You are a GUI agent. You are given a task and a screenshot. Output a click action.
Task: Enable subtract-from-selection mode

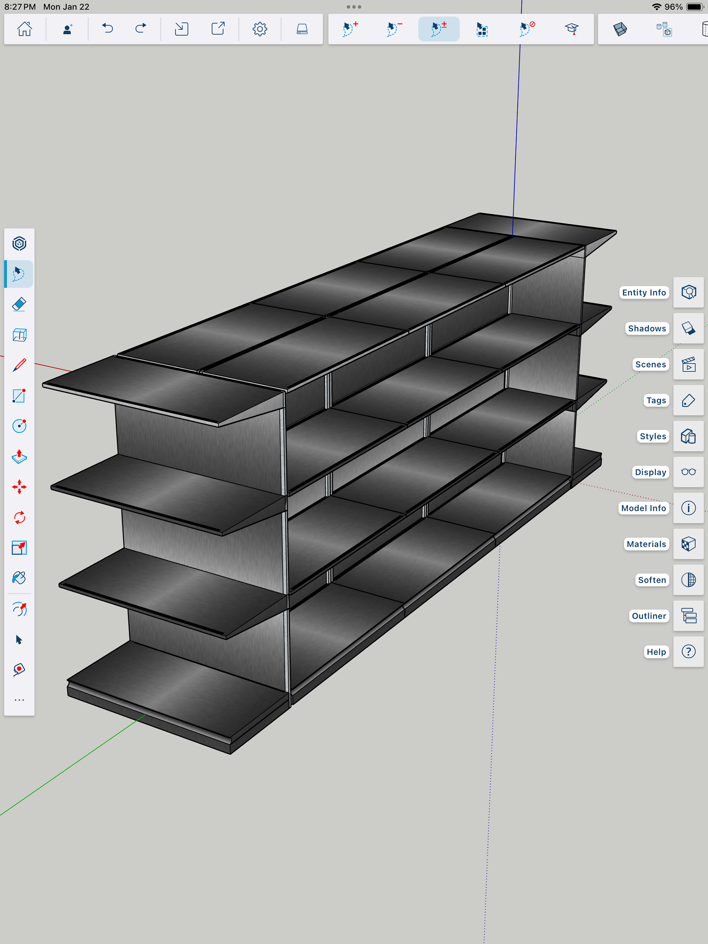[x=394, y=29]
